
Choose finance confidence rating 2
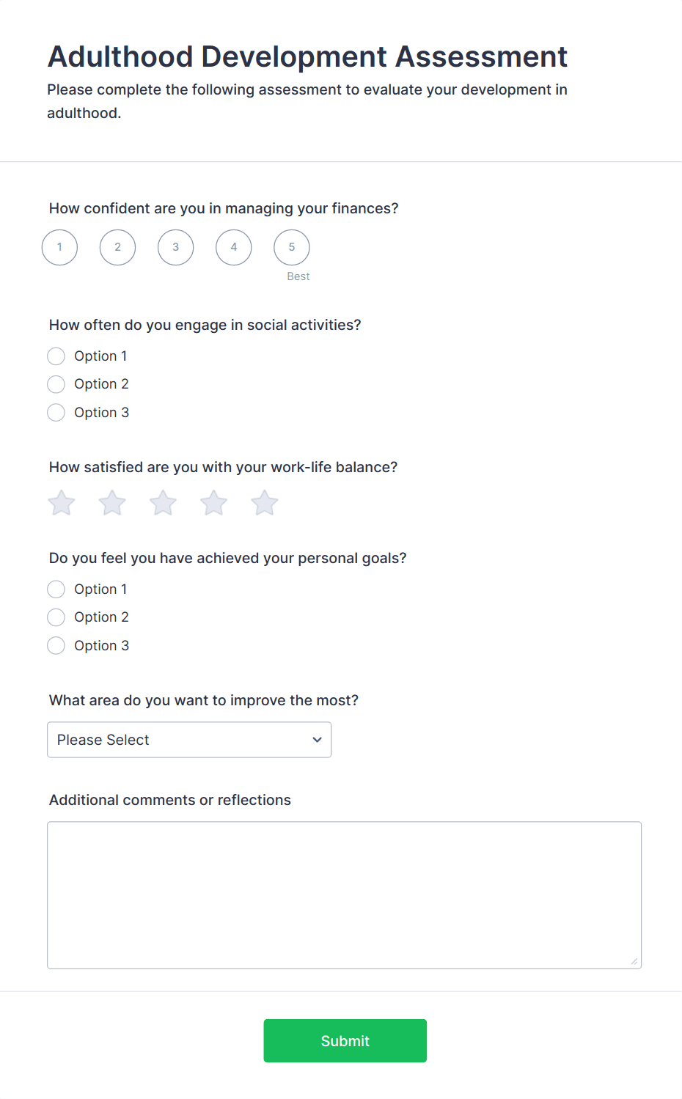pos(117,247)
